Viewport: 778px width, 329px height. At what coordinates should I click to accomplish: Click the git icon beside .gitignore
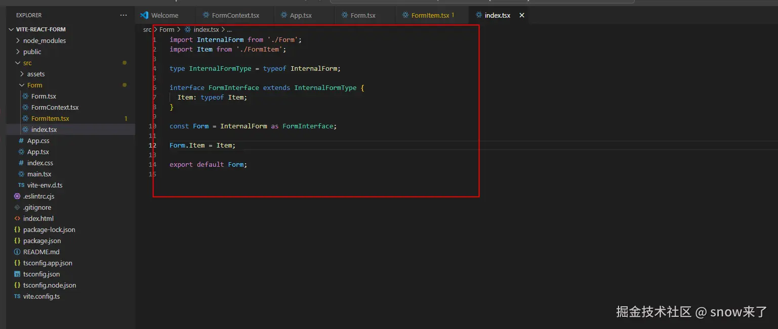tap(17, 207)
